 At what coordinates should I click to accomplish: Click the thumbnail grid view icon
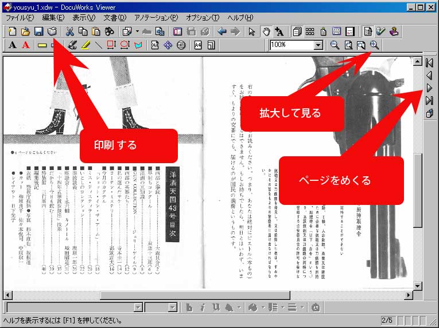click(310, 31)
